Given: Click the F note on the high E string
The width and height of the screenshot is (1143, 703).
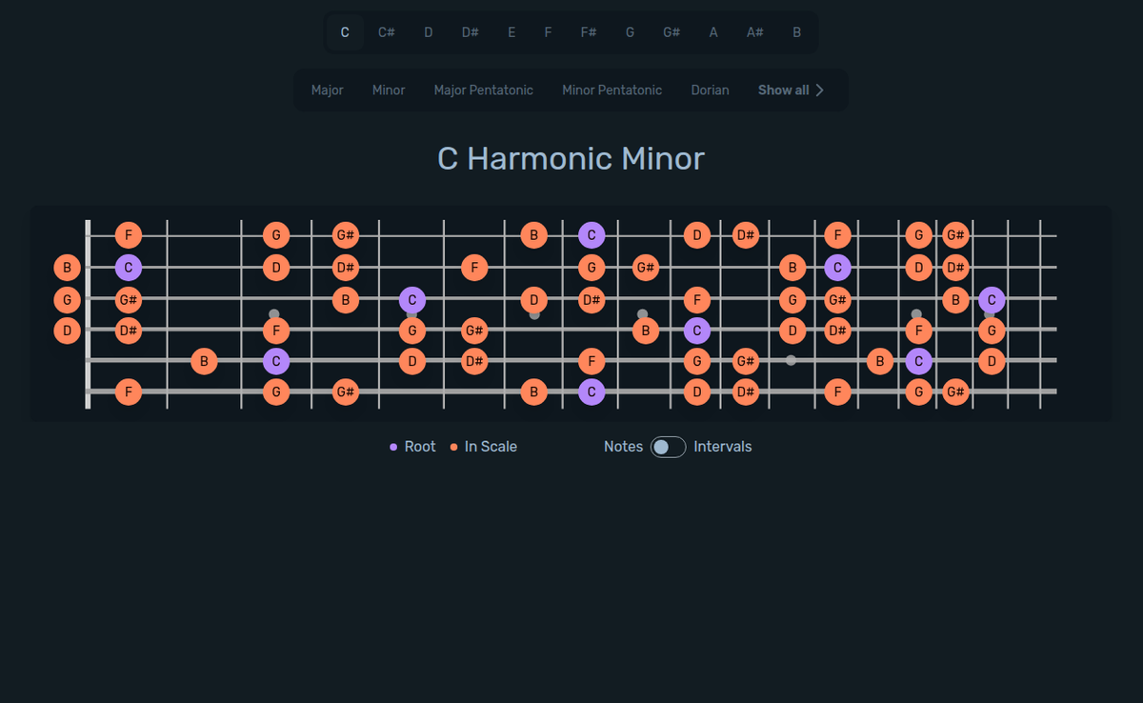Looking at the screenshot, I should click(128, 234).
